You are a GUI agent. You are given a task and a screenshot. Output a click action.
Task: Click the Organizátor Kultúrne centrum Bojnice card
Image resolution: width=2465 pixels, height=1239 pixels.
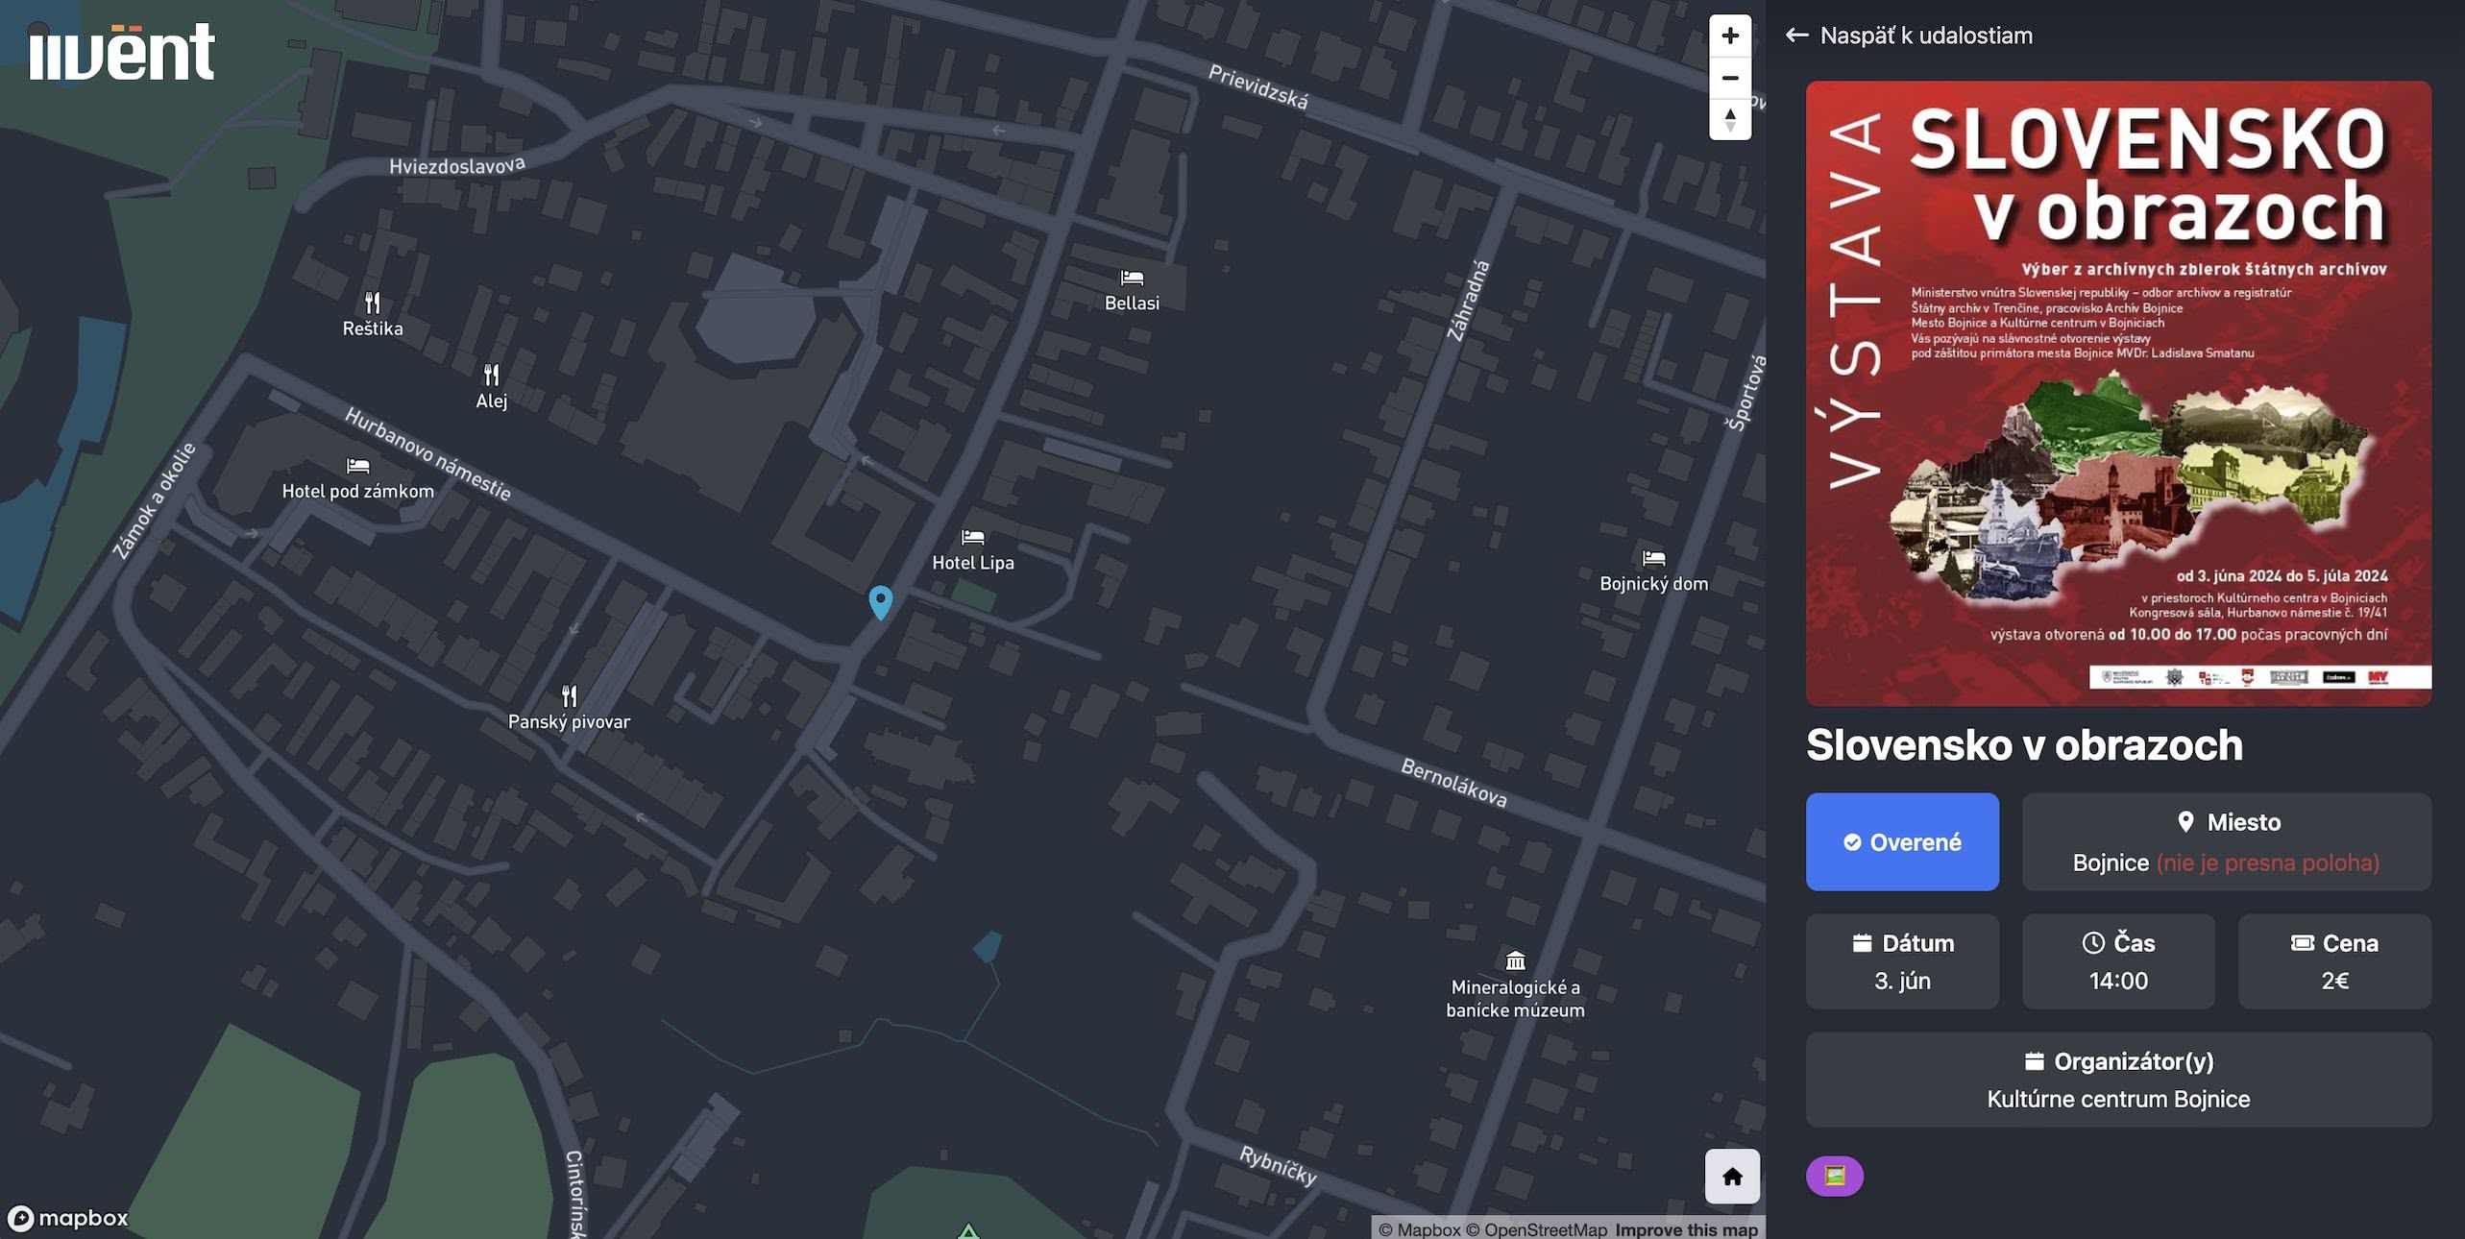coord(2117,1080)
